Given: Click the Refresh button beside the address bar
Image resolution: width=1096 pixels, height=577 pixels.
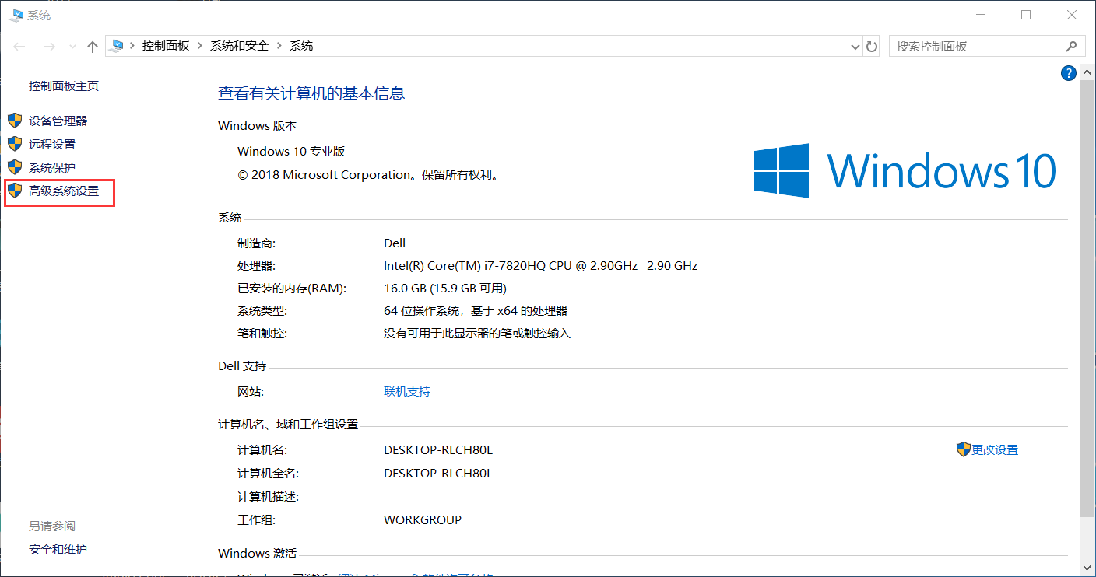Looking at the screenshot, I should [x=872, y=47].
